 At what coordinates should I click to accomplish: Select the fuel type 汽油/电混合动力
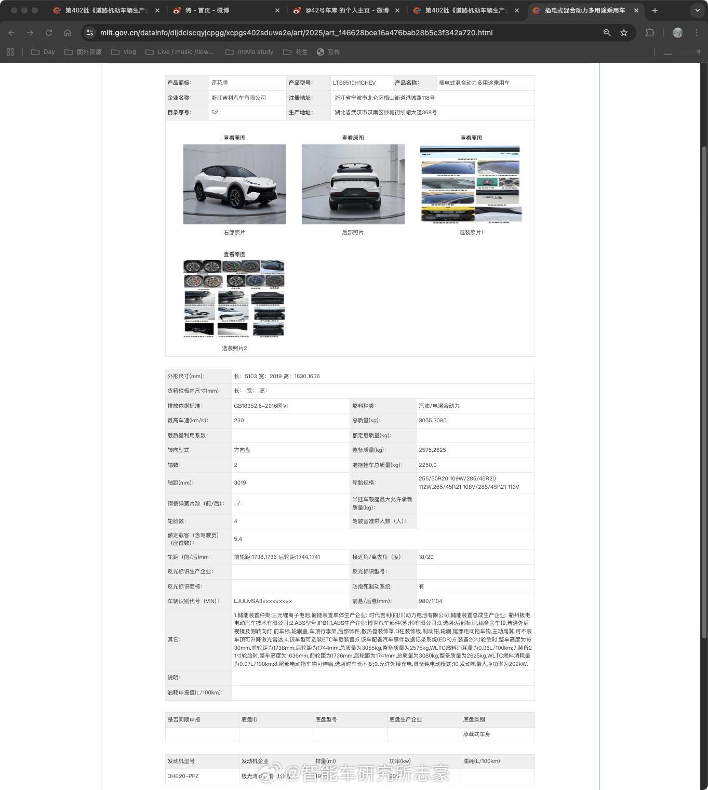click(439, 406)
